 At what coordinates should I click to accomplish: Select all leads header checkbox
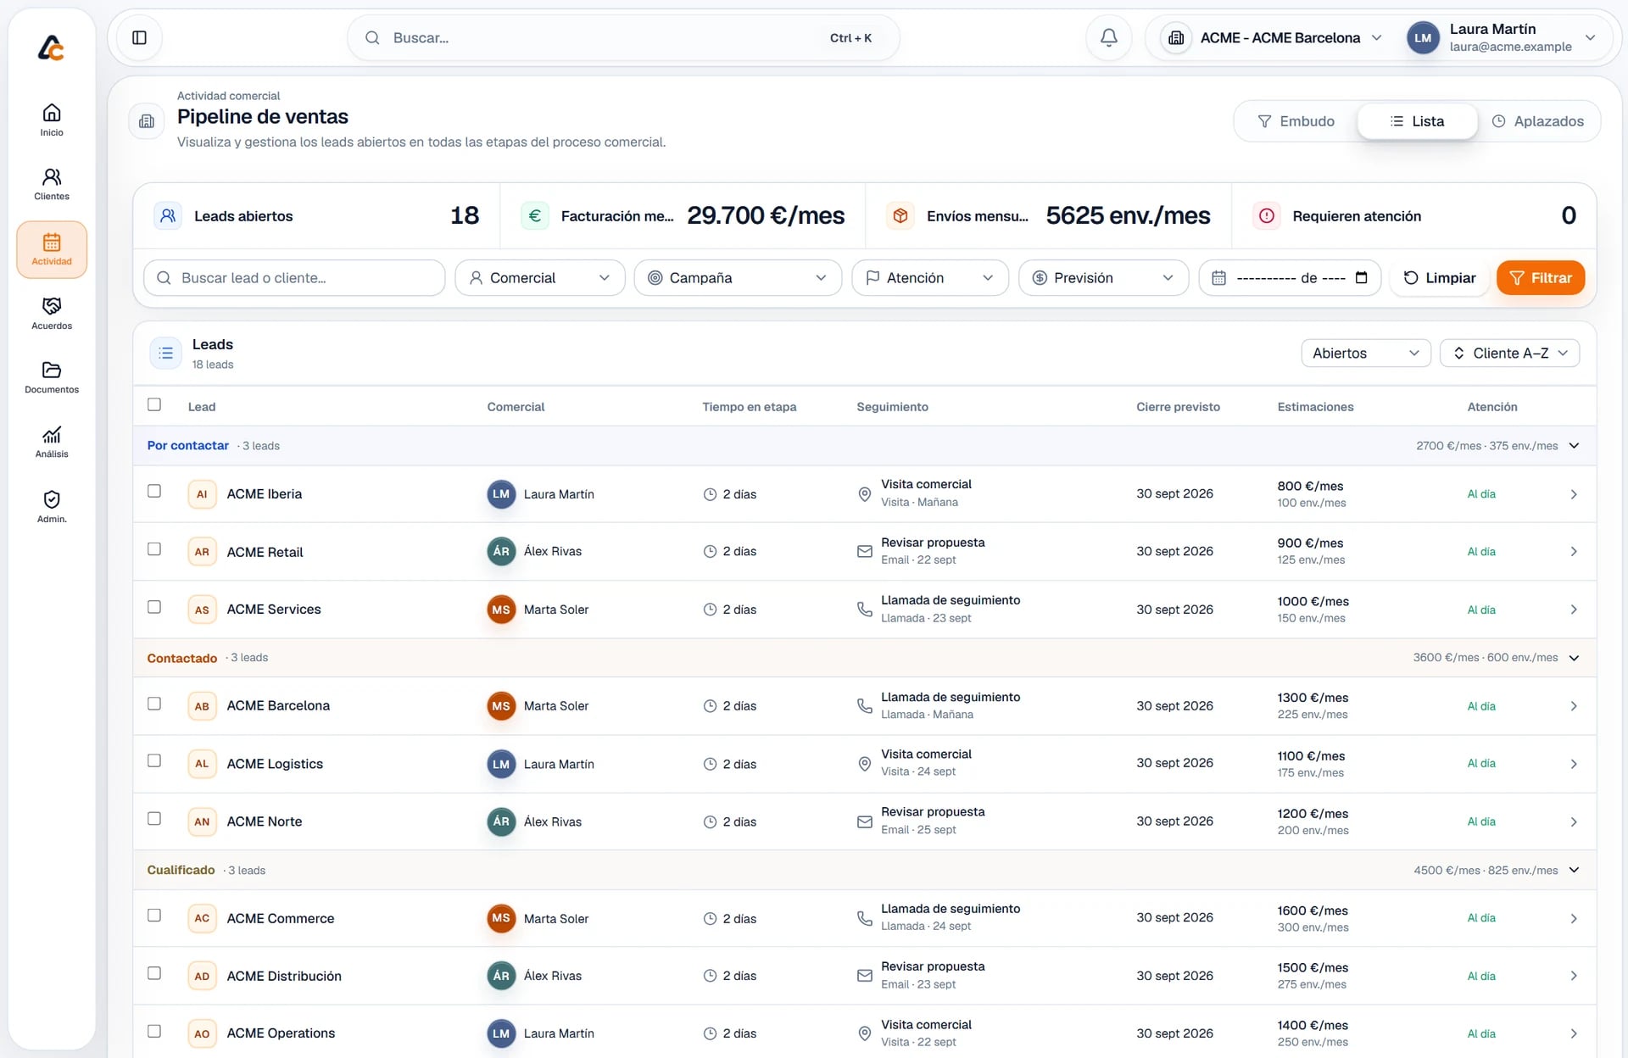(x=153, y=404)
